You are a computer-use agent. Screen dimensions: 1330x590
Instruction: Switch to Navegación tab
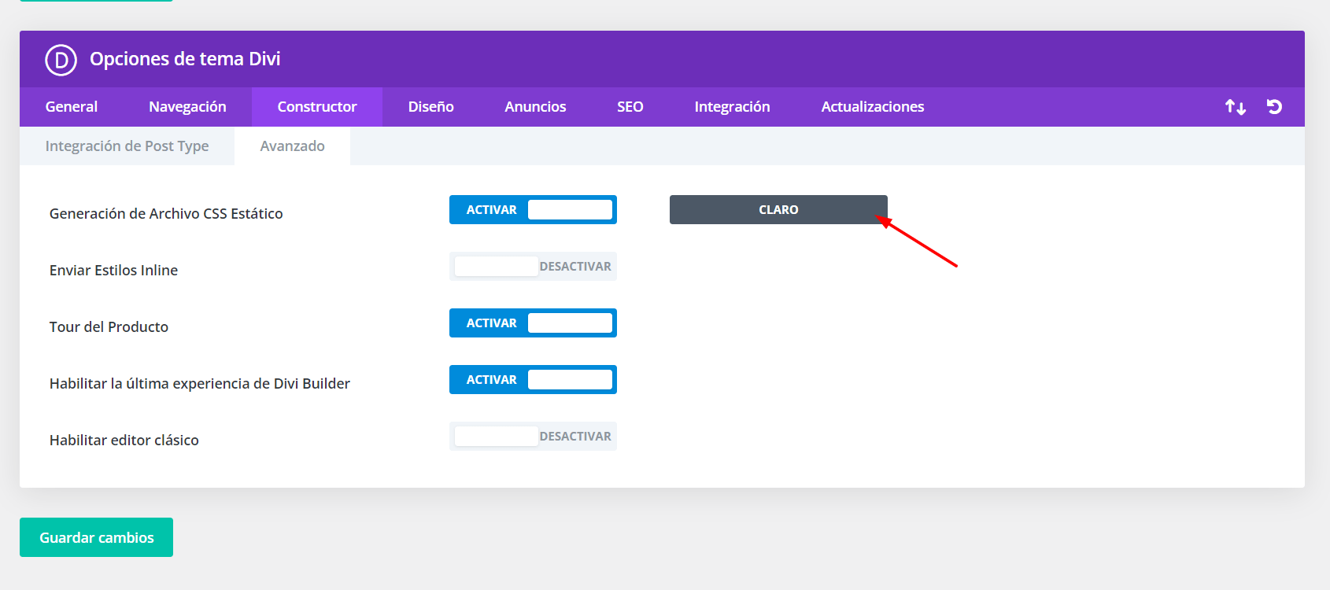tap(187, 107)
